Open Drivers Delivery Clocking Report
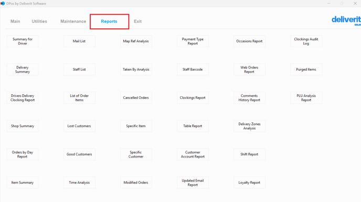 click(23, 97)
